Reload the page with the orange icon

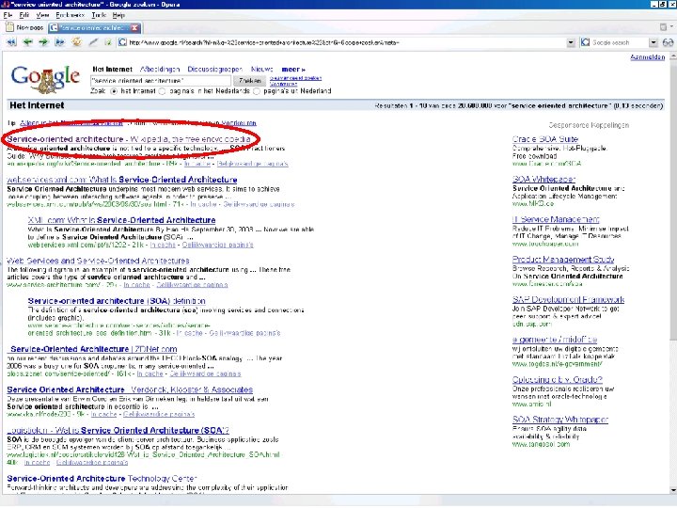[x=77, y=42]
